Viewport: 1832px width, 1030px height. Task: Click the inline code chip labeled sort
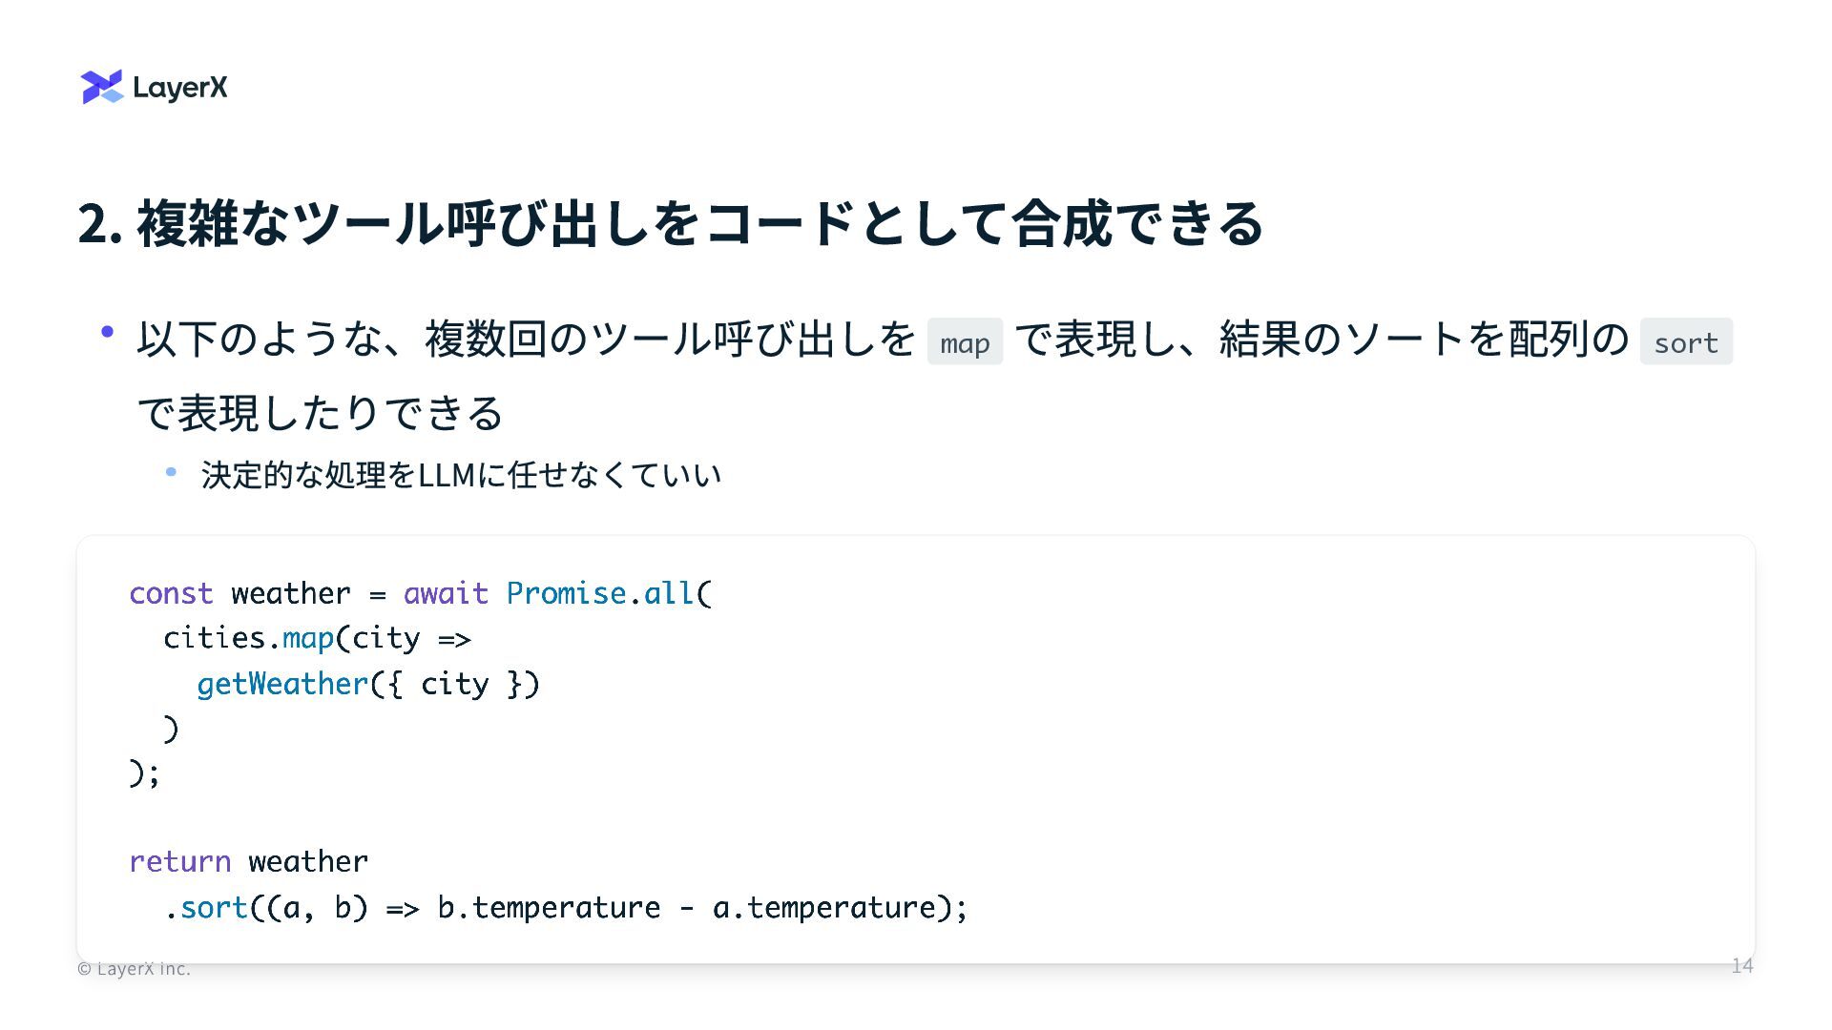(x=1686, y=342)
